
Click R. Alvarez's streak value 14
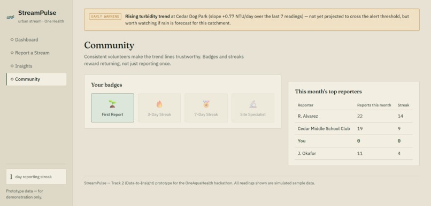[400, 116]
